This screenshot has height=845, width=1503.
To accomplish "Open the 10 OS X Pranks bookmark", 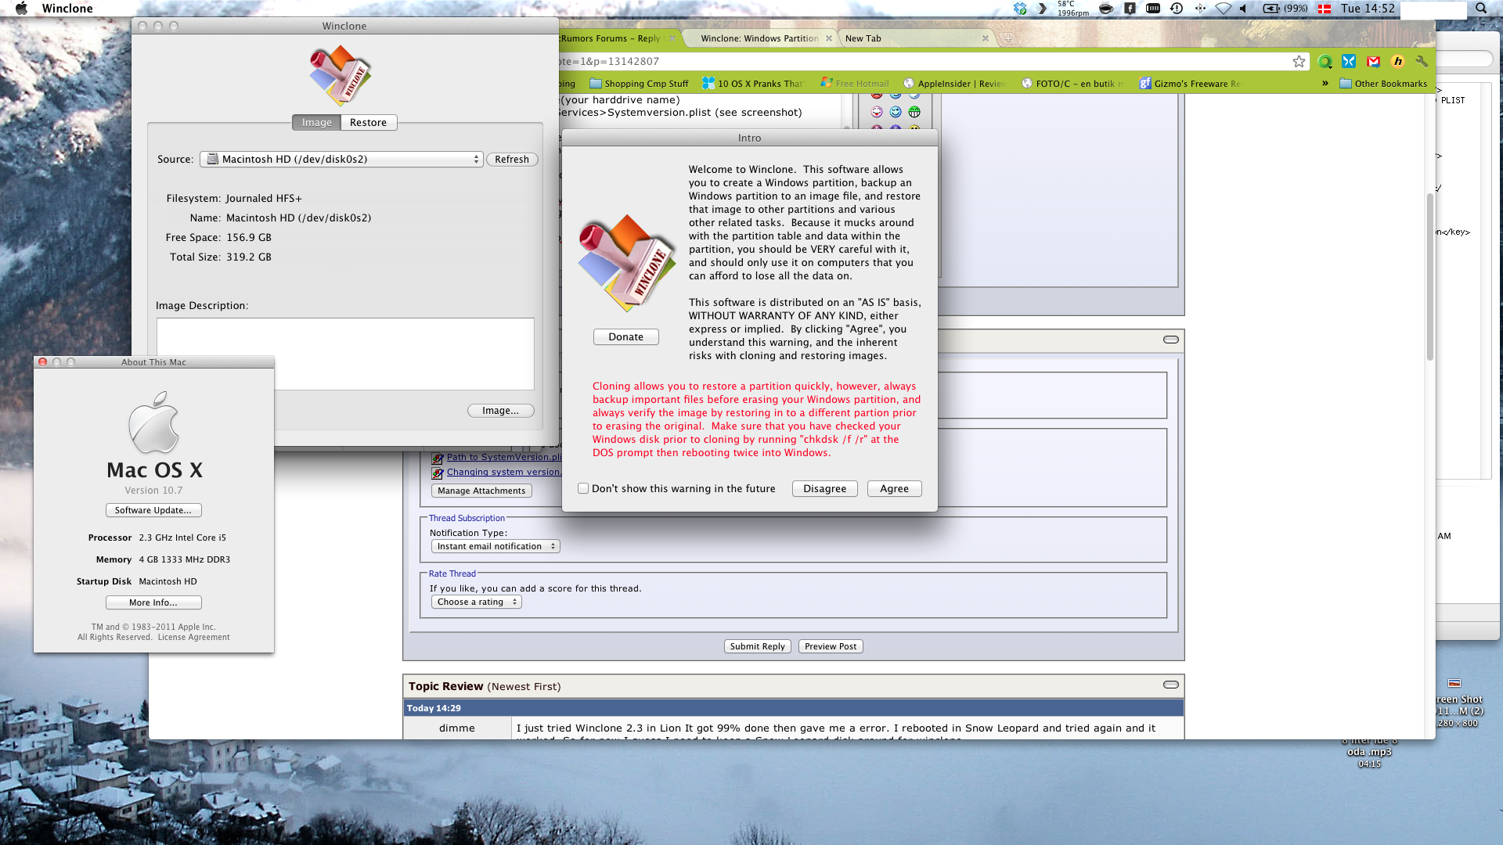I will click(x=752, y=84).
